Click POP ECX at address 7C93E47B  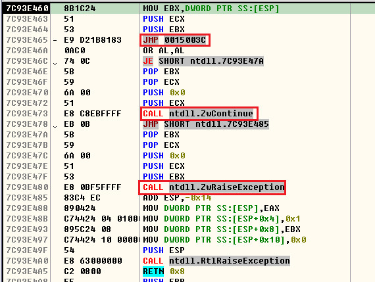coord(161,145)
